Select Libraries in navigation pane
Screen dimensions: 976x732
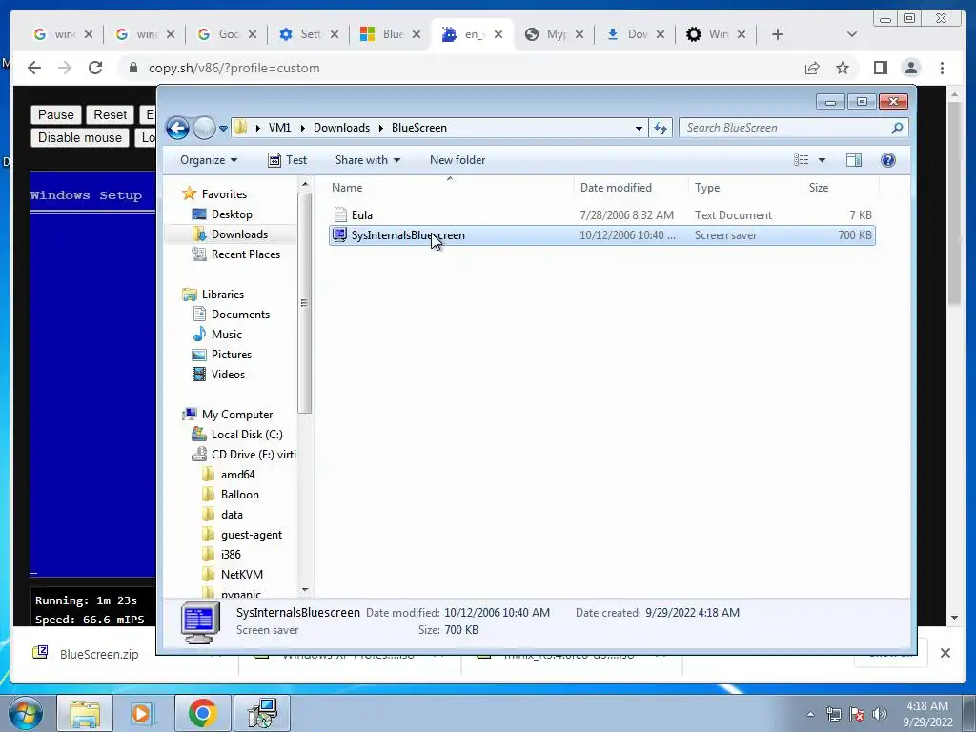(x=213, y=295)
